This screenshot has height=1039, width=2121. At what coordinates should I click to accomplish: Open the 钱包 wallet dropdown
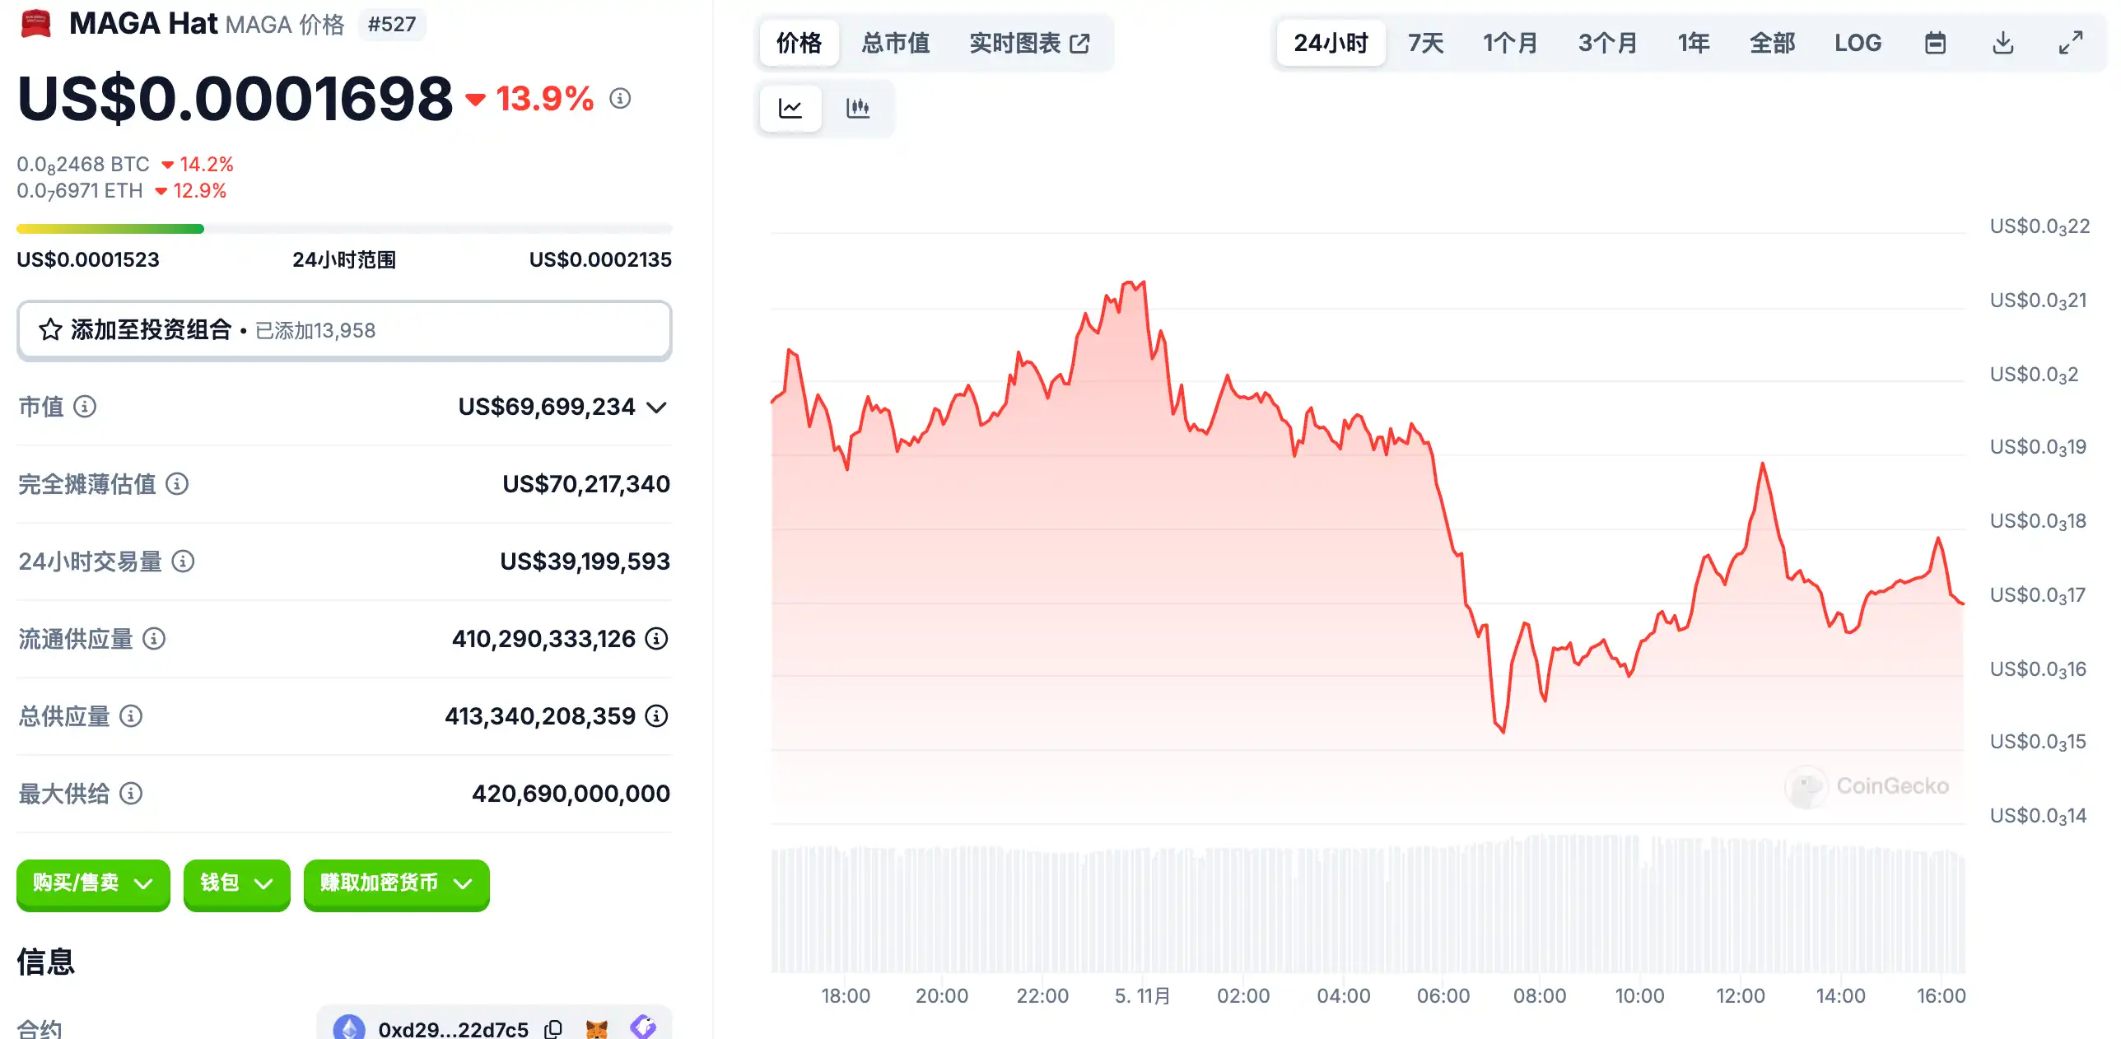pyautogui.click(x=236, y=883)
